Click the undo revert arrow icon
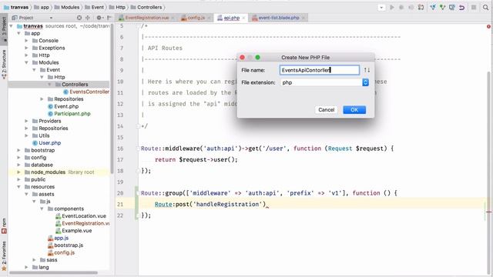 pos(461,7)
